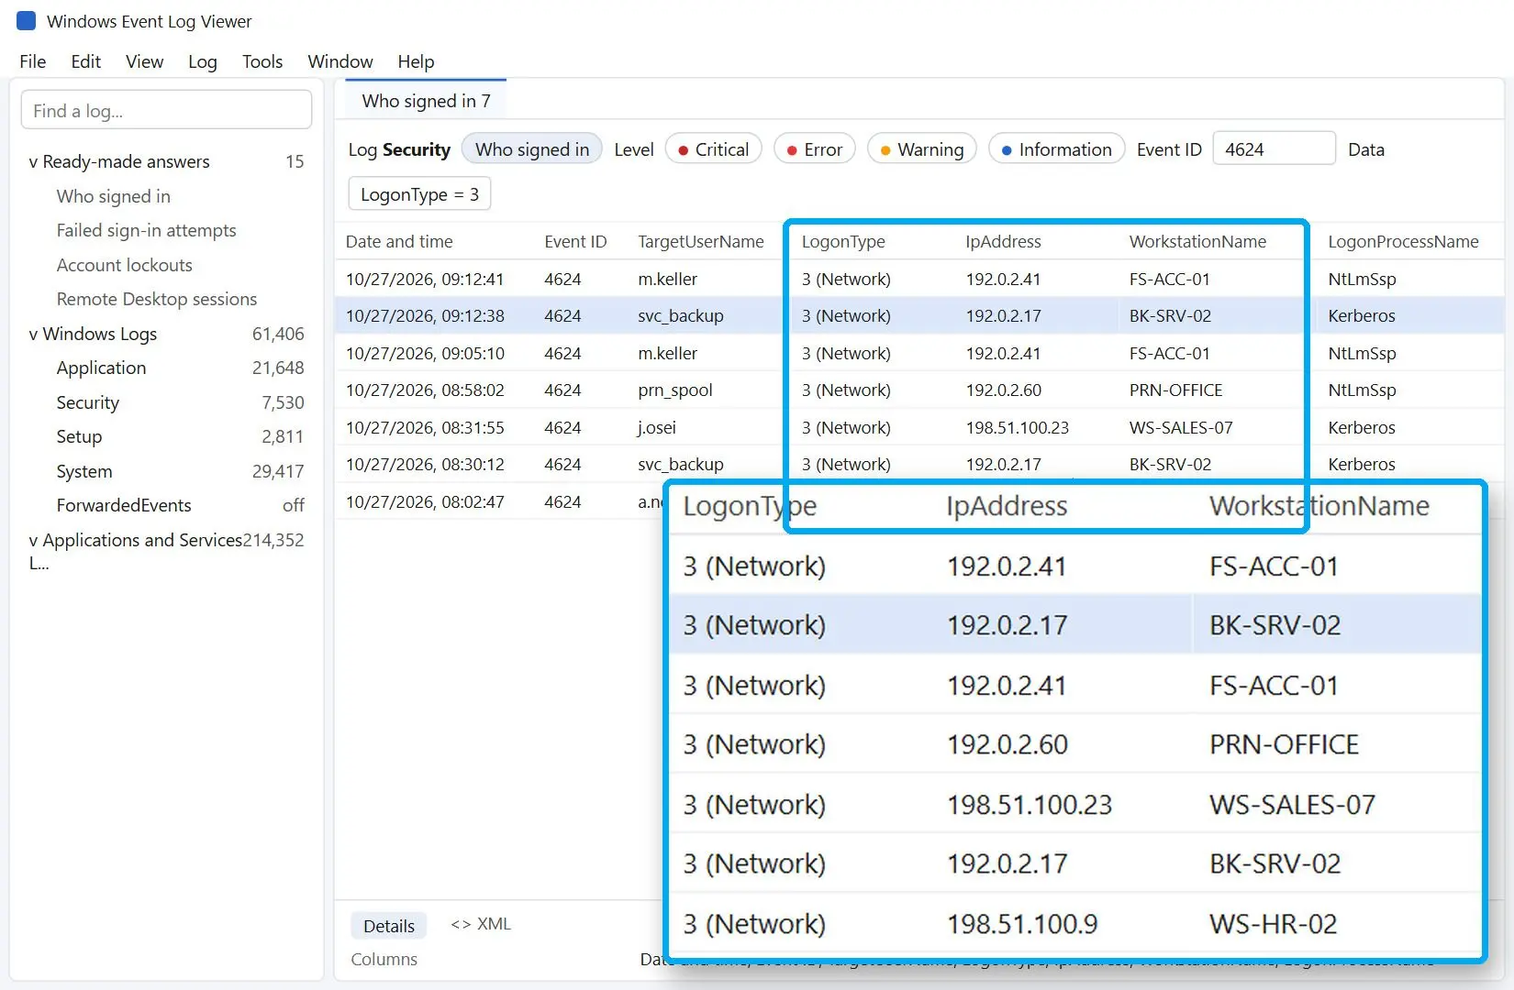Viewport: 1514px width, 990px height.
Task: Select the 08:31:55 j.osei event row
Action: click(918, 427)
